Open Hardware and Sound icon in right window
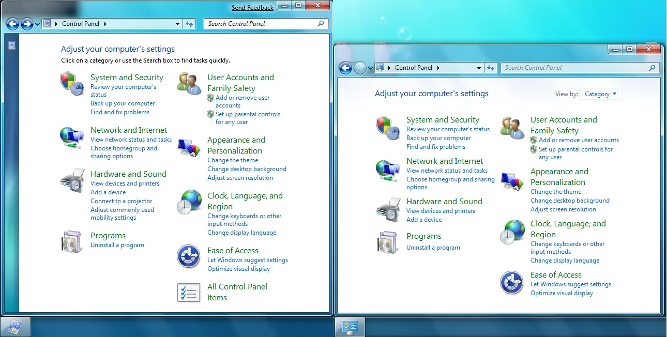The width and height of the screenshot is (667, 337). pos(388,209)
